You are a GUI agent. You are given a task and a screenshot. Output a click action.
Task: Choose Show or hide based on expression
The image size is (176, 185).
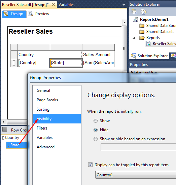96,139
